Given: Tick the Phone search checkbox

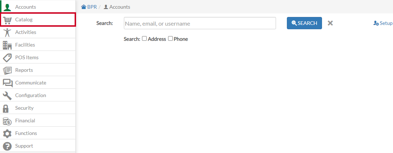Looking at the screenshot, I should (x=171, y=39).
